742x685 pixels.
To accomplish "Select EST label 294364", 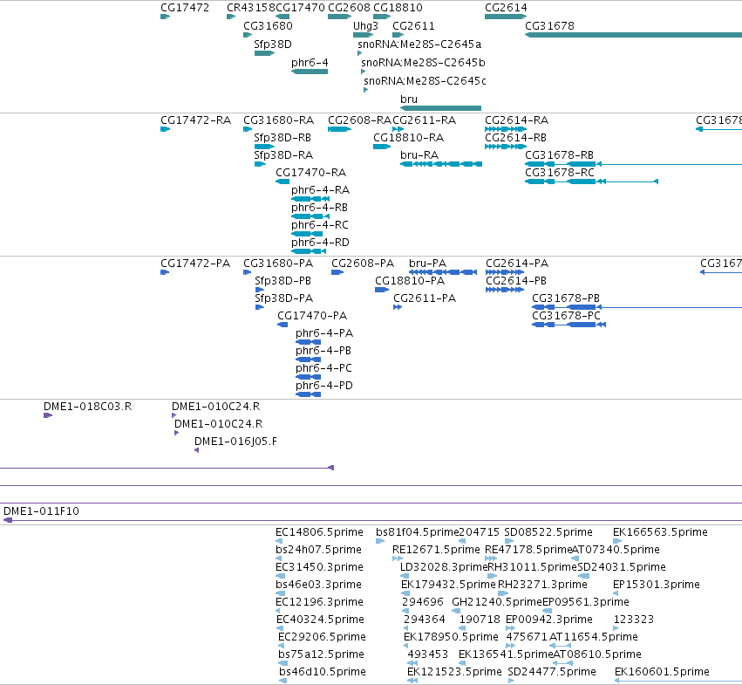I will point(425,620).
